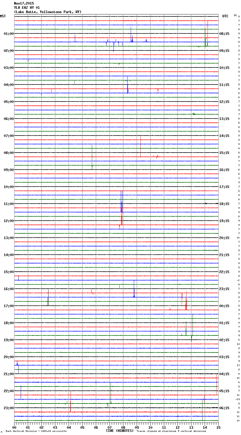Click the 18:15 UTC time label

224,204
